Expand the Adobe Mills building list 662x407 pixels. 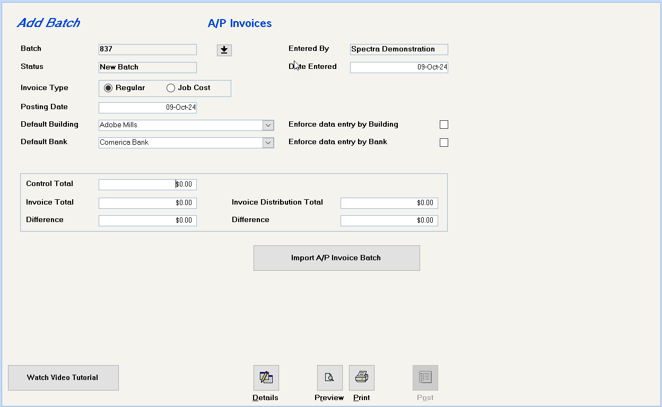(x=268, y=125)
